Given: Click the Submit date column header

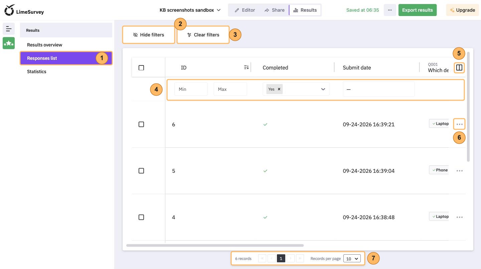Looking at the screenshot, I should [x=357, y=68].
